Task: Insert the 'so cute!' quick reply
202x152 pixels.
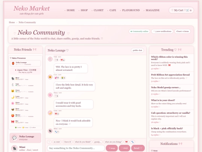Action: tap(57, 142)
